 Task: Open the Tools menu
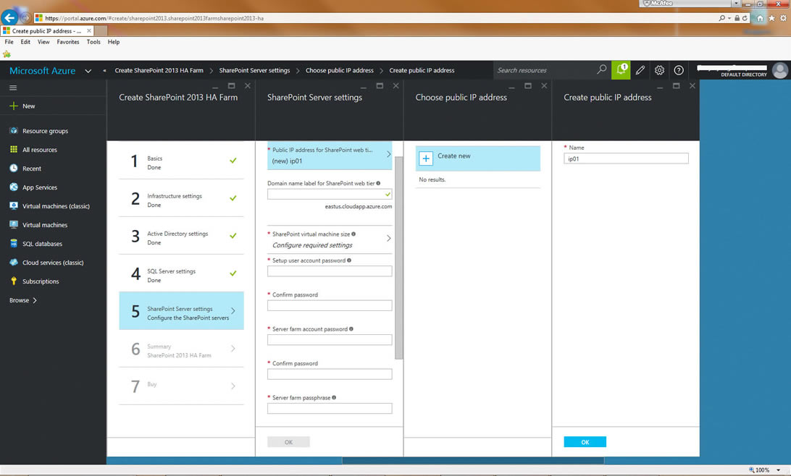[93, 42]
